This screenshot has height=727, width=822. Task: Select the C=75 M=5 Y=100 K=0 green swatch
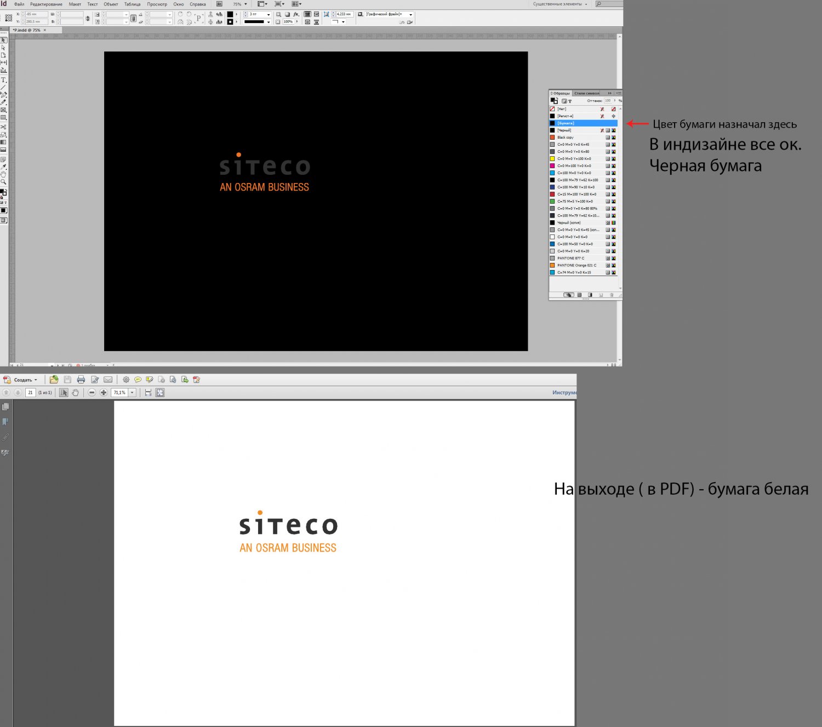point(584,202)
